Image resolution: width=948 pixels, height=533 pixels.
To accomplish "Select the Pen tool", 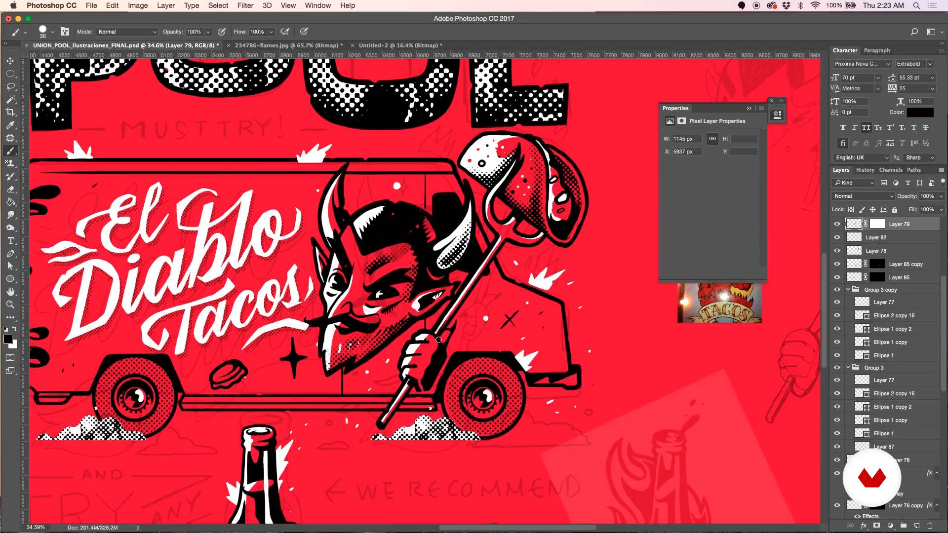I will point(10,253).
